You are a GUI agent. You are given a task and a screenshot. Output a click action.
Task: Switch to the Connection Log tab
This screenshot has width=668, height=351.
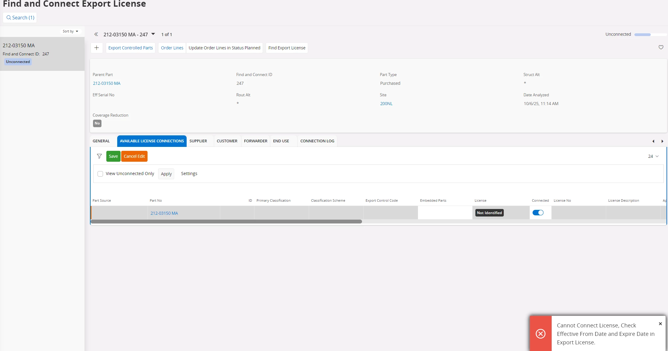point(317,141)
